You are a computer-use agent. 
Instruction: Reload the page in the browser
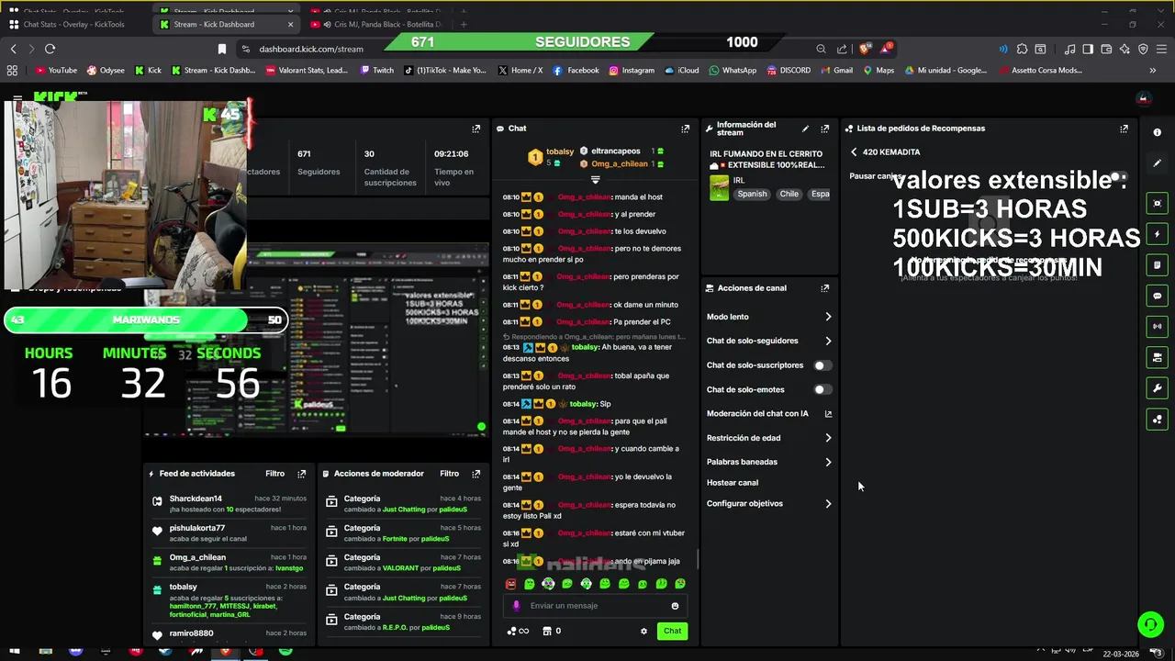pos(50,49)
